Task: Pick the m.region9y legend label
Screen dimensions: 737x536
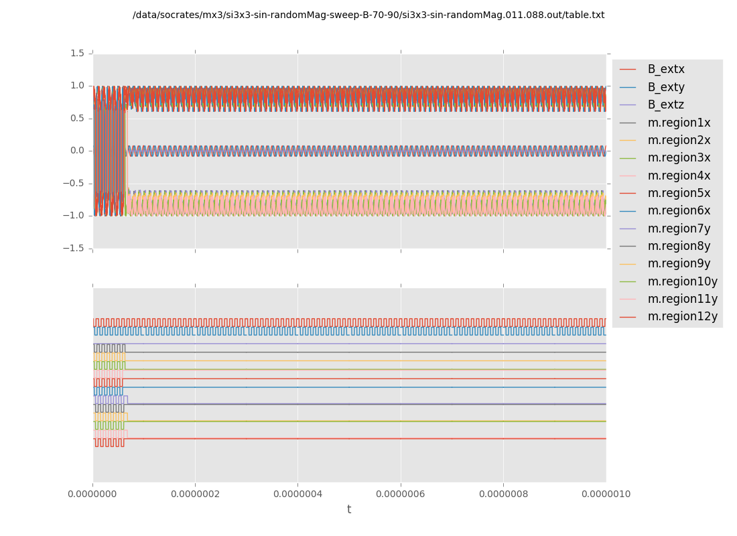Action: (679, 263)
